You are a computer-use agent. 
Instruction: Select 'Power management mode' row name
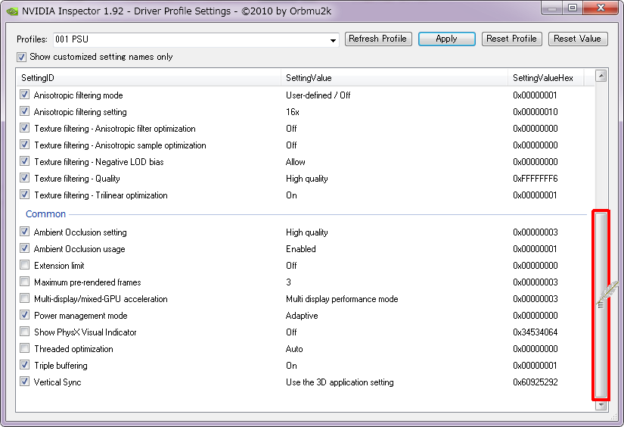80,316
